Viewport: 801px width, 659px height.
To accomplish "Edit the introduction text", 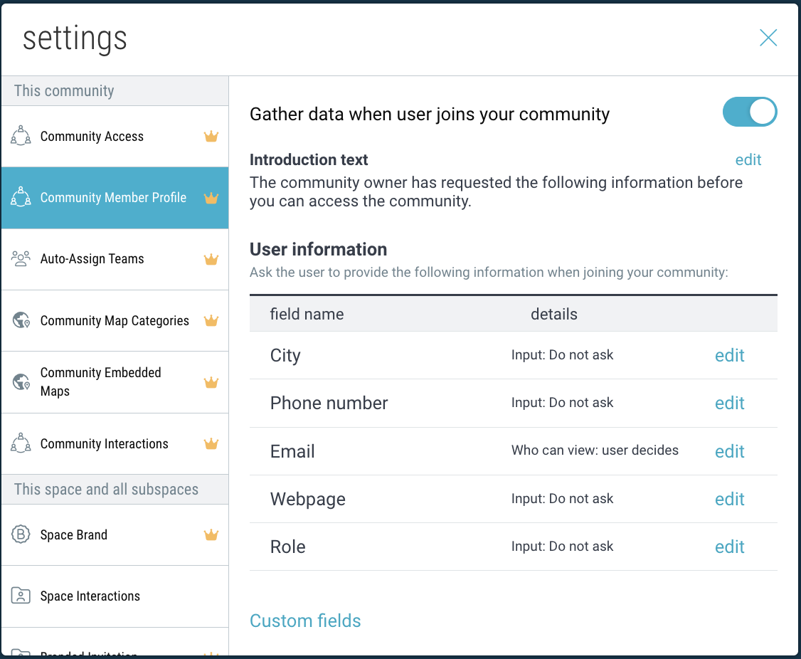I will pyautogui.click(x=748, y=160).
